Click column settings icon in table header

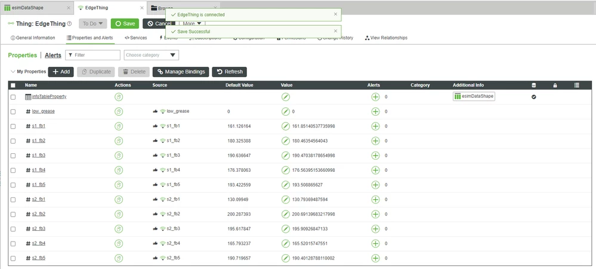pyautogui.click(x=577, y=85)
